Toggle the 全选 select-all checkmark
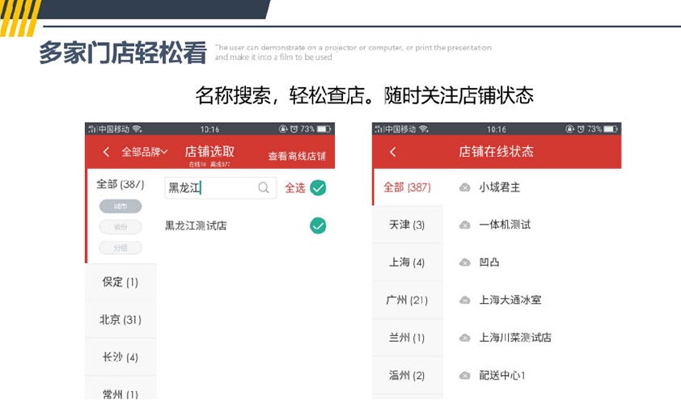 pyautogui.click(x=318, y=188)
